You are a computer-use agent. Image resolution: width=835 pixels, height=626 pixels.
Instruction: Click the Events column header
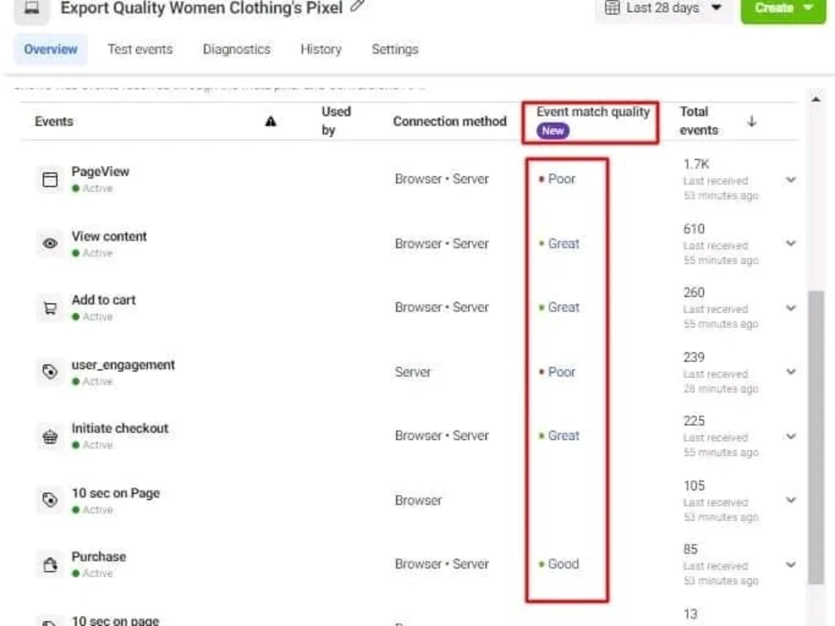pos(53,121)
